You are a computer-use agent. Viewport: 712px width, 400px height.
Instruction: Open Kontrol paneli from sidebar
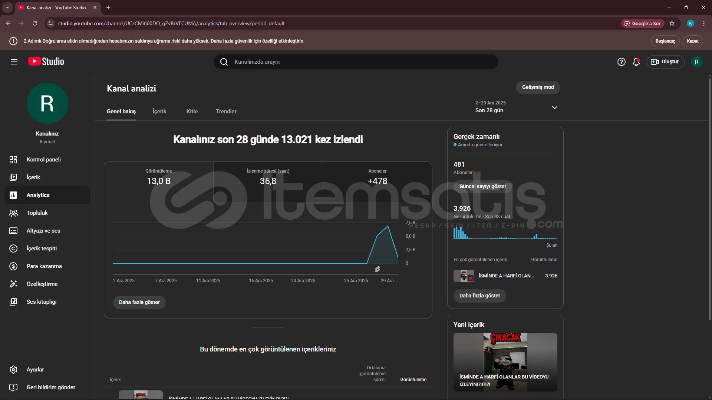(x=44, y=160)
